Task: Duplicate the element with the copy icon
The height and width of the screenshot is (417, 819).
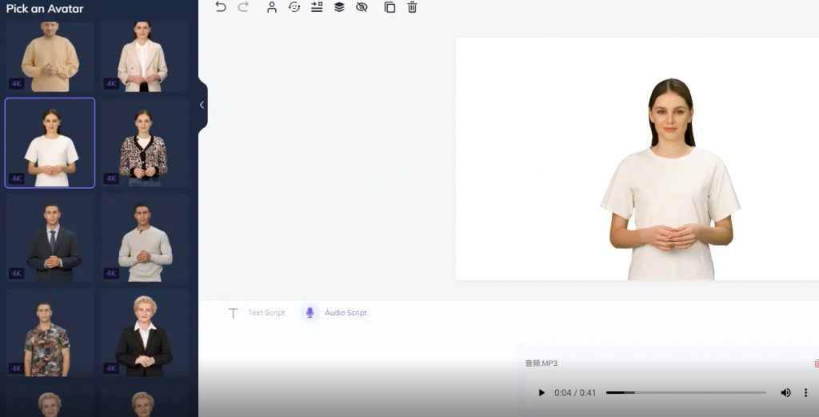Action: point(390,7)
